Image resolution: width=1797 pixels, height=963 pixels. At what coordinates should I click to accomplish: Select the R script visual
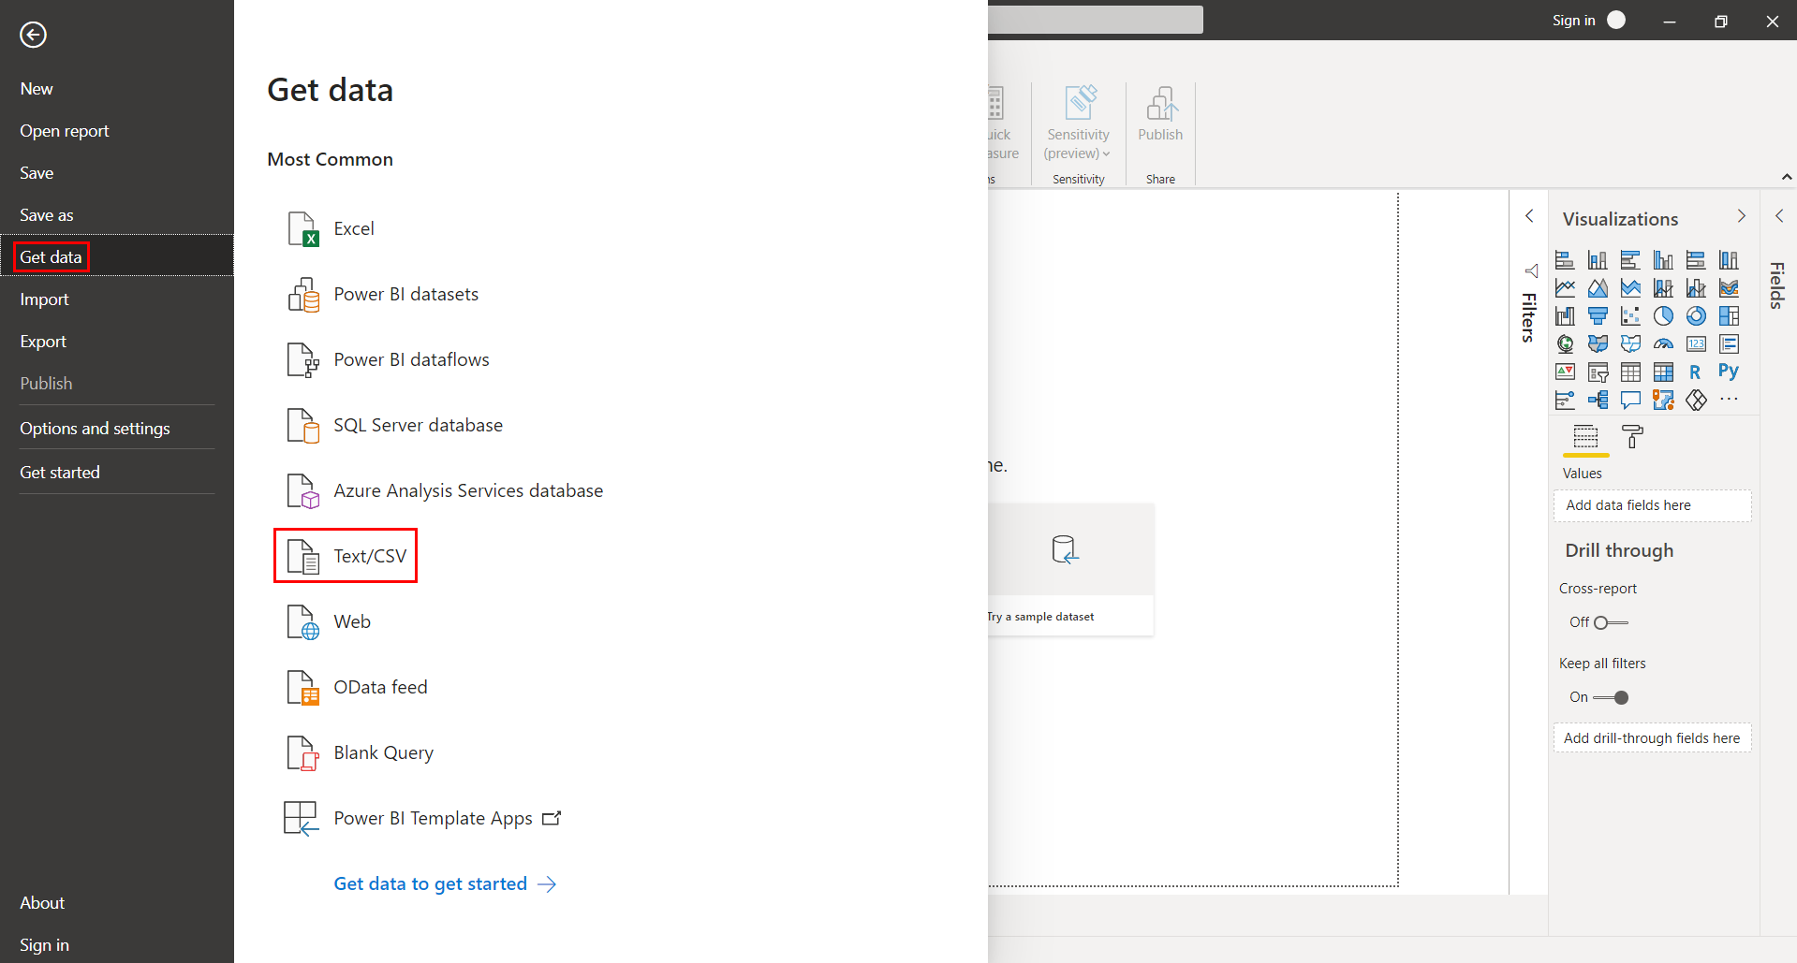tap(1696, 372)
